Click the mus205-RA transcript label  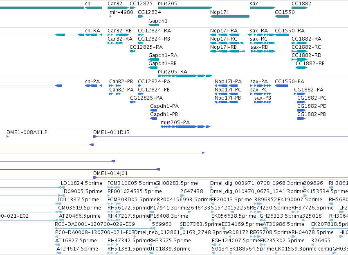coord(173,72)
